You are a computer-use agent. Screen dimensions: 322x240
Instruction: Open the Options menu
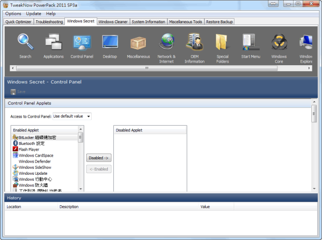pyautogui.click(x=13, y=14)
